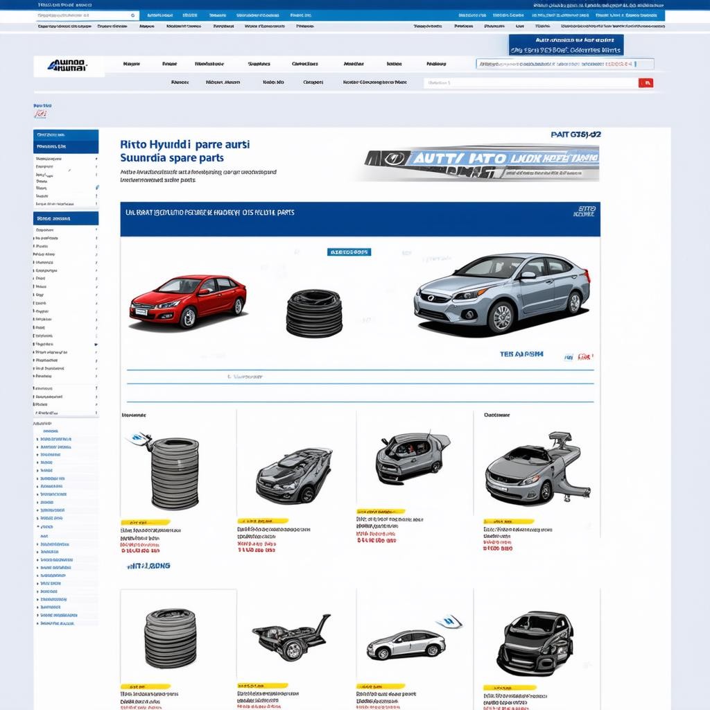Click the red search button
710x710 pixels.
(646, 83)
